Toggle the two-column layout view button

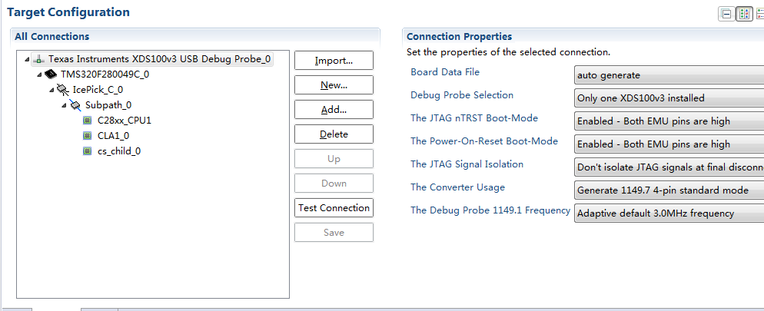coord(743,14)
